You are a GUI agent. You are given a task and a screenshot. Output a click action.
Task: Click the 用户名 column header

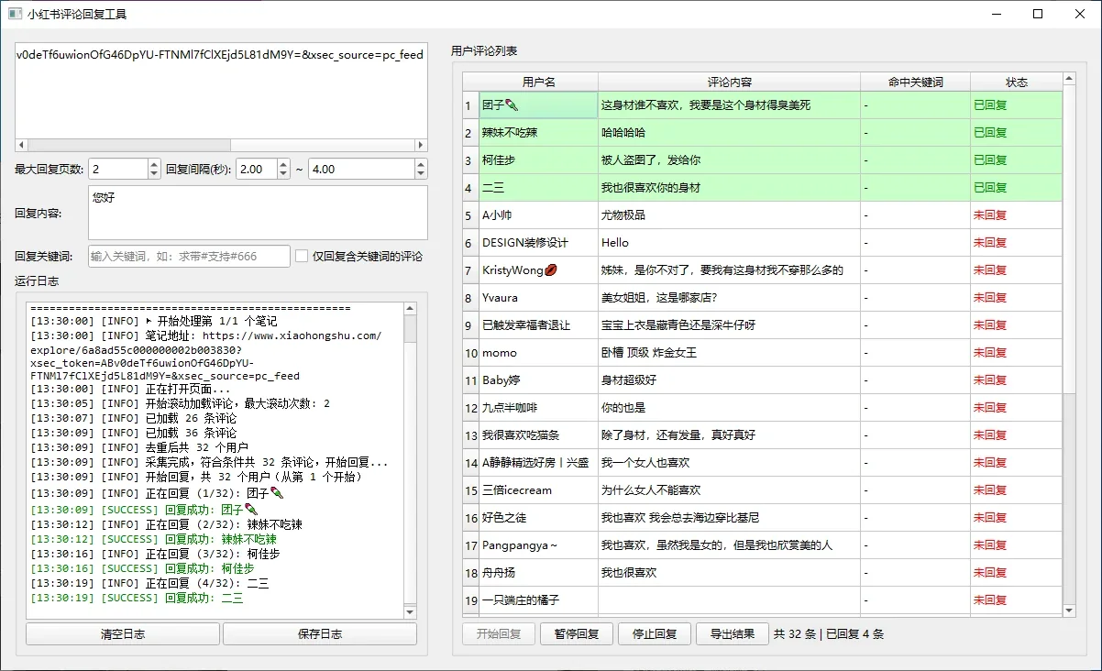539,82
